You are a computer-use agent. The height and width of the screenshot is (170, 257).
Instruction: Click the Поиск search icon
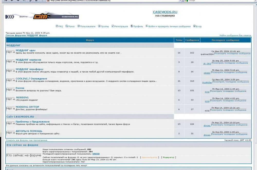67,26
